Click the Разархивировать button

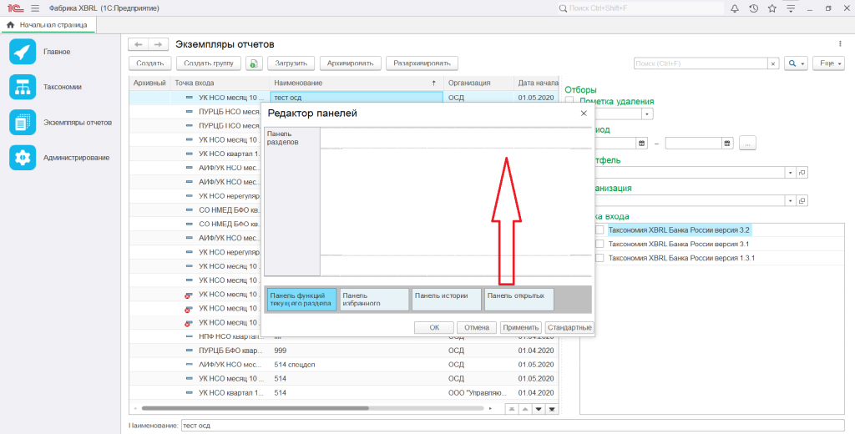(422, 63)
